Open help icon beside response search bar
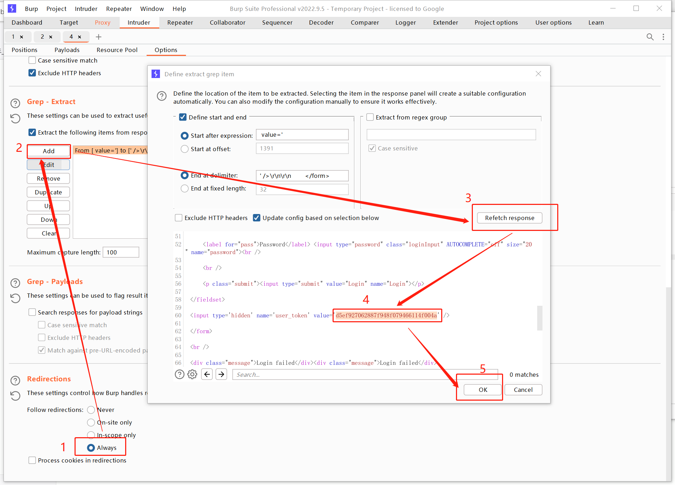The height and width of the screenshot is (485, 675). [x=180, y=374]
